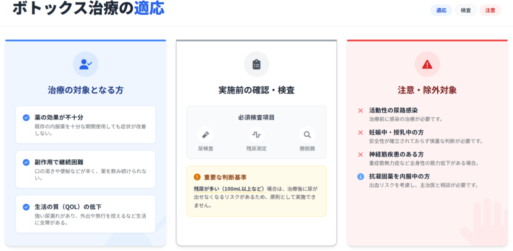Select the 膀胱鏡 magnifier icon
This screenshot has height=251, width=513.
[x=307, y=134]
